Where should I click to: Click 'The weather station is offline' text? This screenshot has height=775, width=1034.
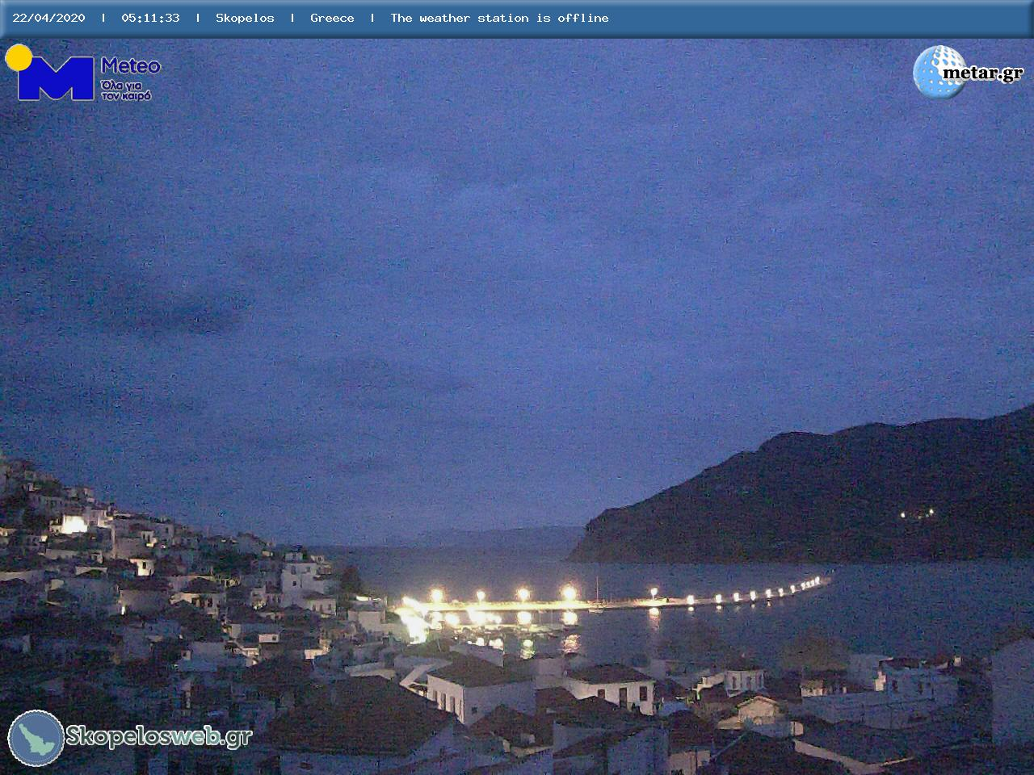(x=499, y=18)
